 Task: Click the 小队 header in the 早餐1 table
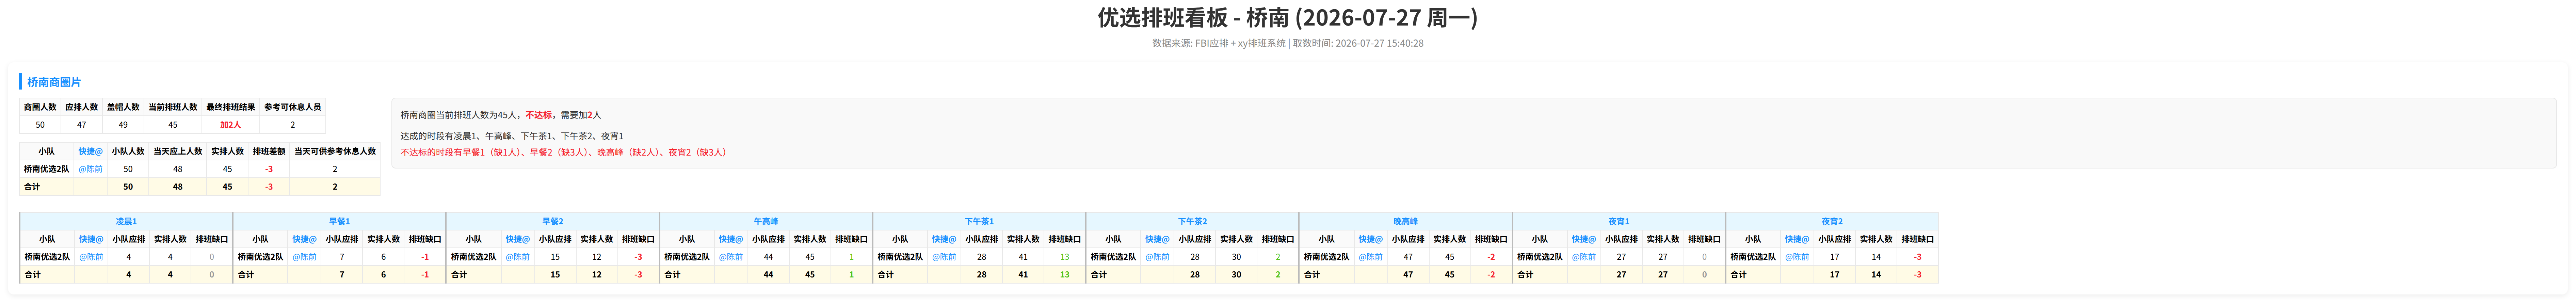point(261,239)
